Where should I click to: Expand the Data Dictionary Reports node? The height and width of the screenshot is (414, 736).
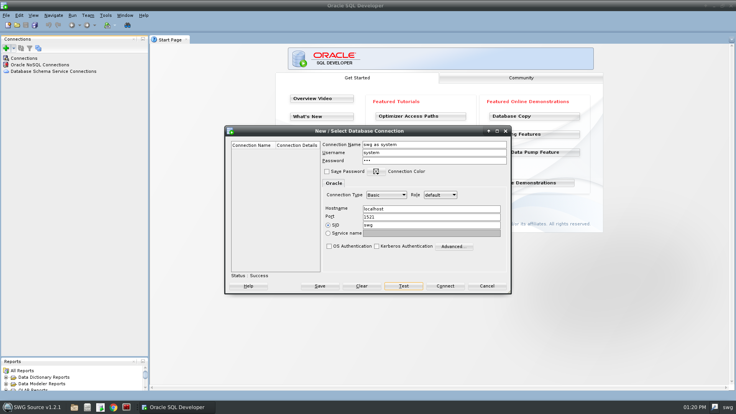(x=6, y=378)
